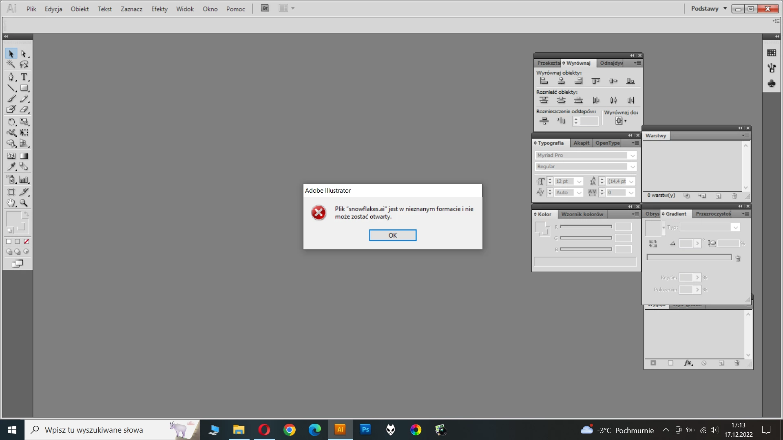Switch to draw behind mode
This screenshot has height=440, width=783.
tap(18, 252)
